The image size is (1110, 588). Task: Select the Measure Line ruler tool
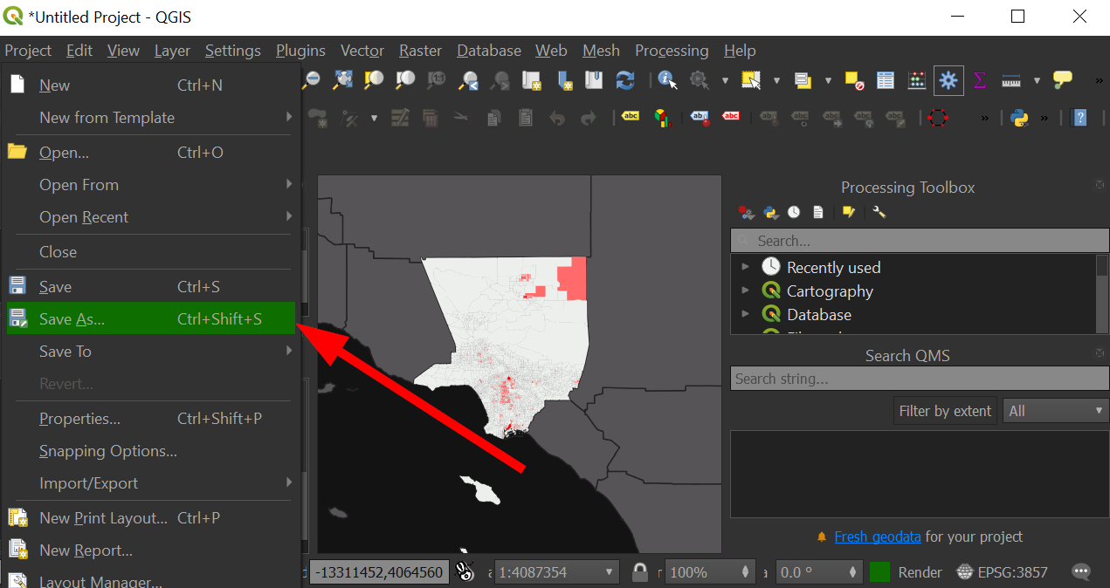(x=1011, y=80)
